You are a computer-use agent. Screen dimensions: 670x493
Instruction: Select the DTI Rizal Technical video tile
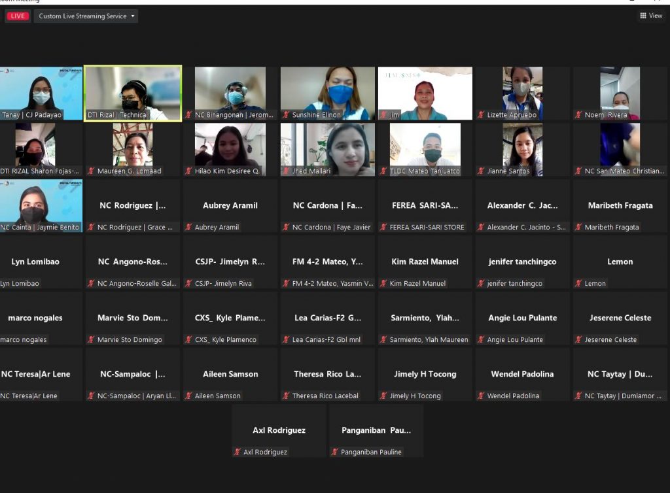pyautogui.click(x=133, y=93)
